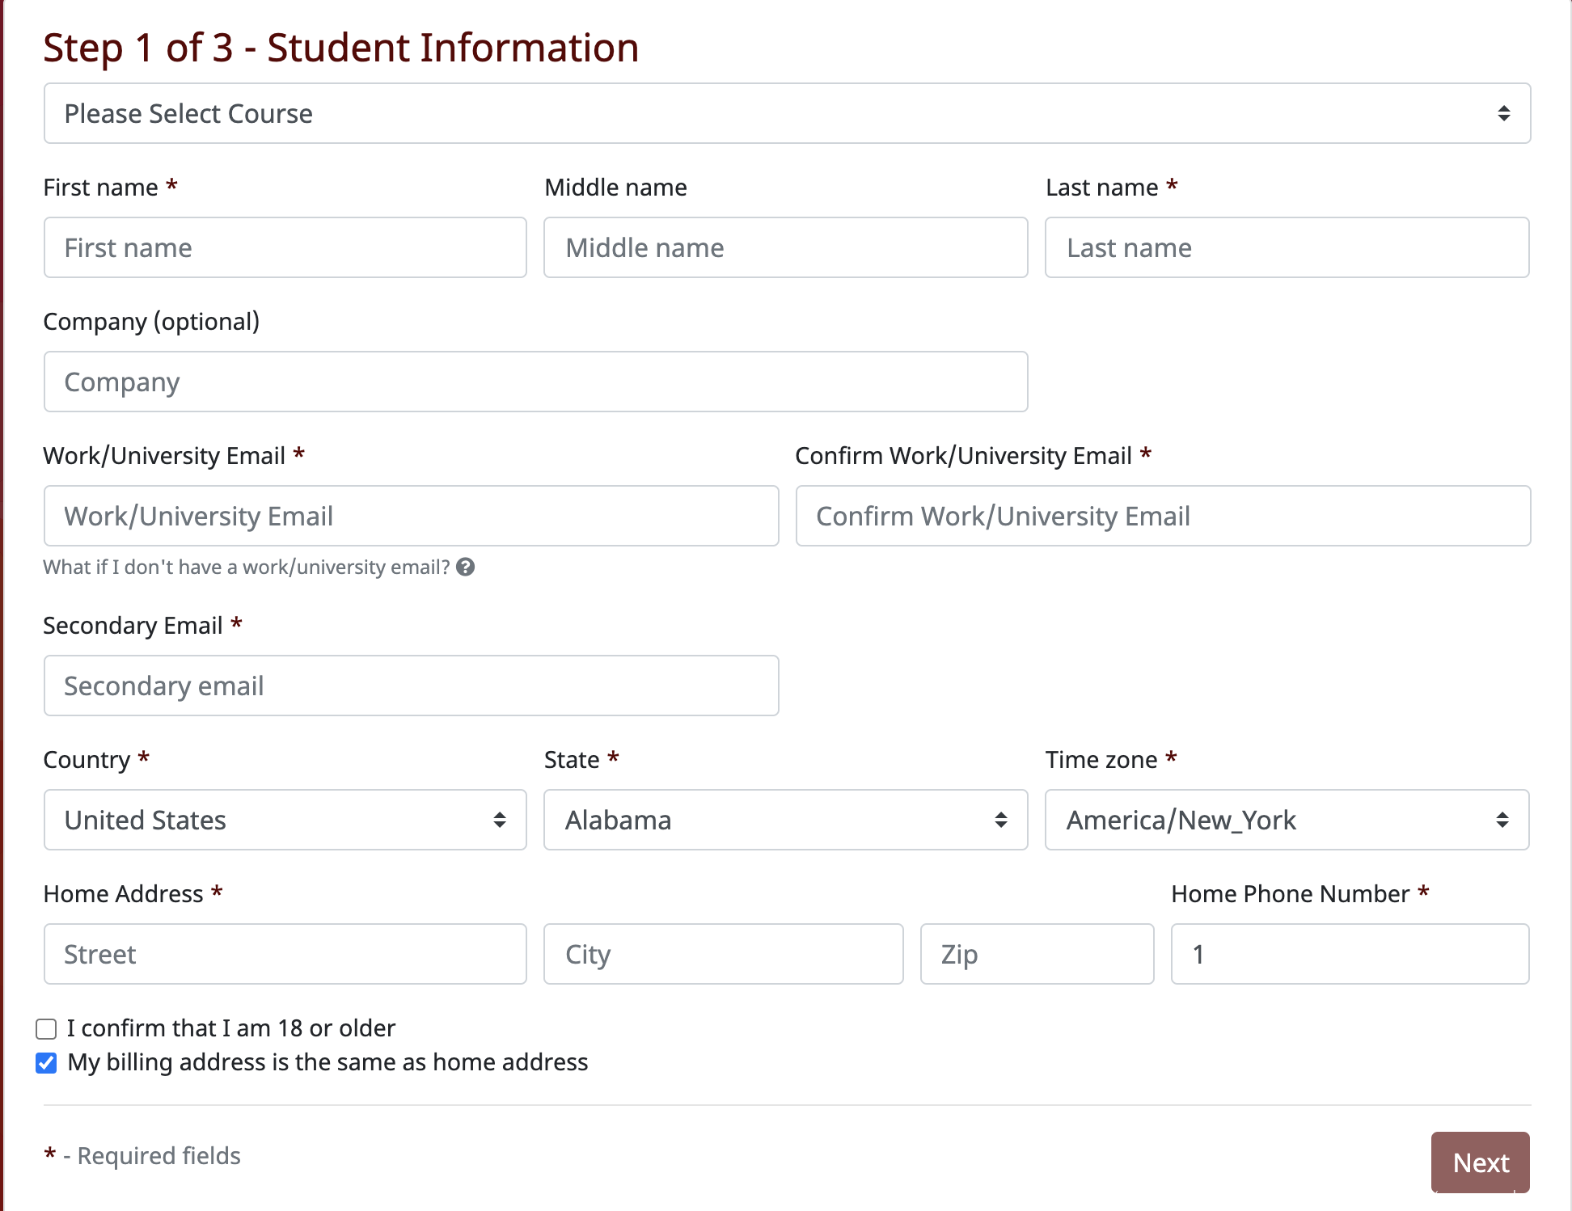1572x1211 pixels.
Task: Change the Time zone dropdown selection
Action: (x=1286, y=820)
